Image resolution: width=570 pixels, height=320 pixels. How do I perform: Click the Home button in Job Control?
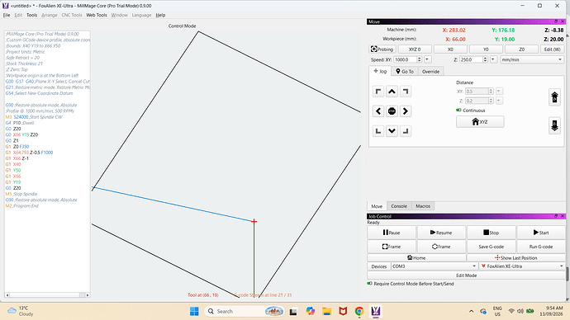[416, 257]
